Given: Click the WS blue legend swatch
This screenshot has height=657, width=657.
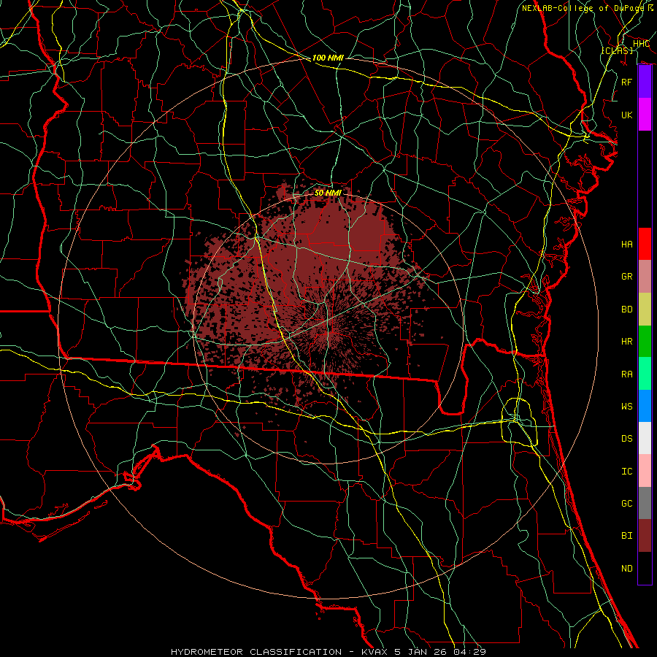Looking at the screenshot, I should (645, 406).
